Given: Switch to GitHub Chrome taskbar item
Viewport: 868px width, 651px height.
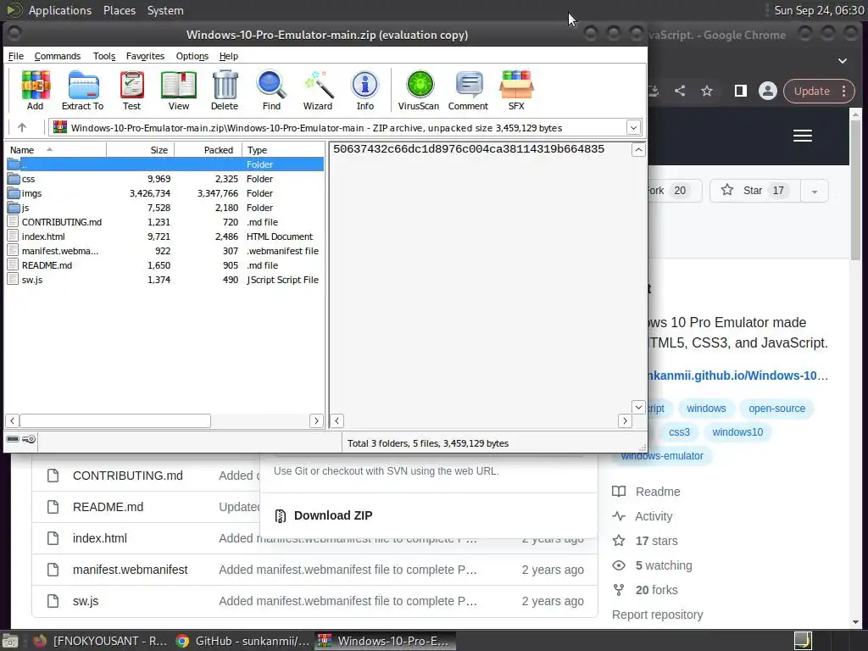Looking at the screenshot, I should (x=243, y=641).
